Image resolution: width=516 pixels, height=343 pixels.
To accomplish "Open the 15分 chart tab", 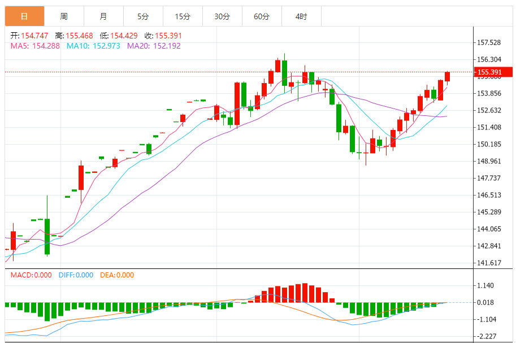I will point(183,16).
